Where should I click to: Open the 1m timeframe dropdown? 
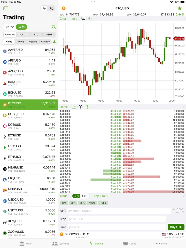74,19
